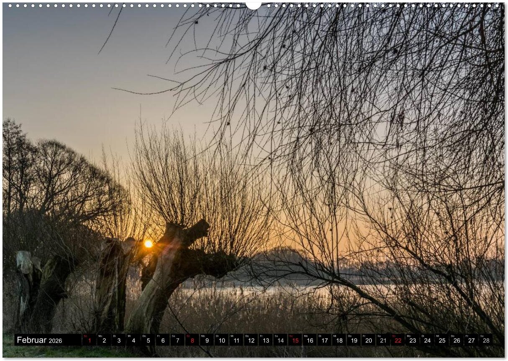The image size is (508, 361).
Task: Select date 2 on calendar strip
Action: point(104,340)
